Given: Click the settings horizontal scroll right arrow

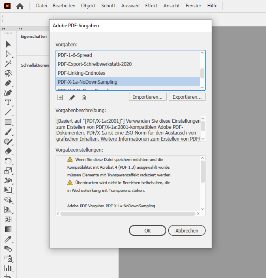Looking at the screenshot, I should [x=198, y=214].
